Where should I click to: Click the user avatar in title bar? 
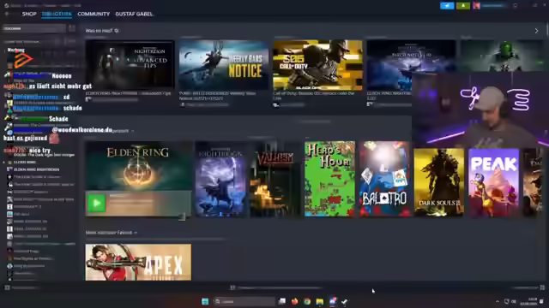477,6
